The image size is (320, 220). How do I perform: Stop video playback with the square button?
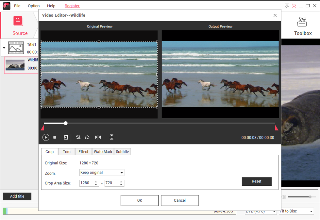click(x=55, y=137)
